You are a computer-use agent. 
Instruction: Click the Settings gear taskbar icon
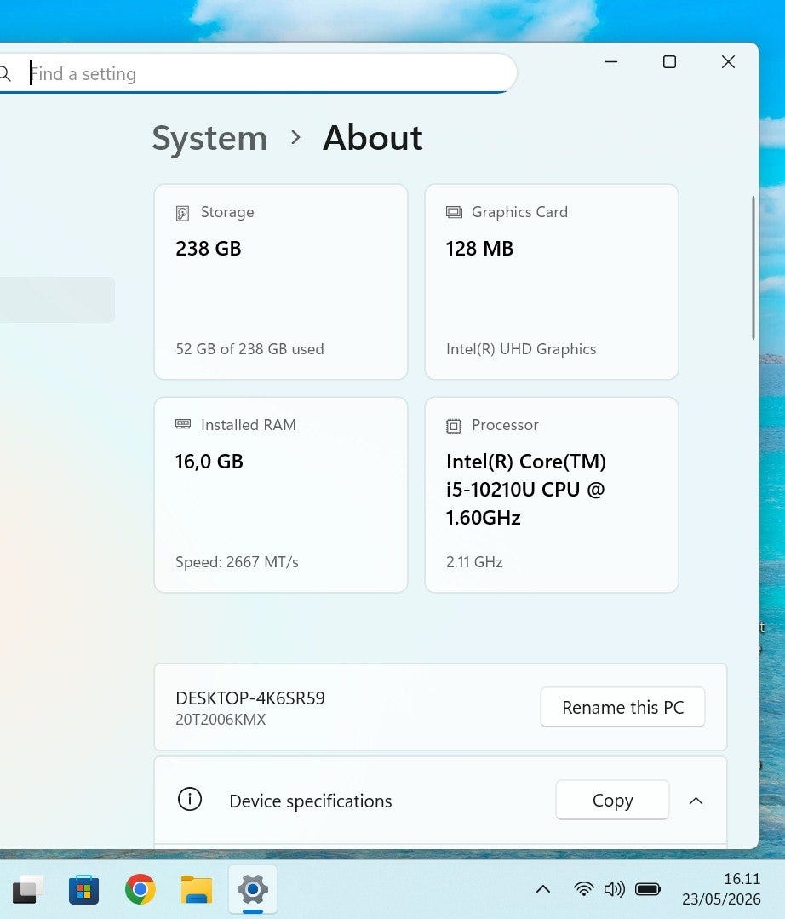pos(253,890)
